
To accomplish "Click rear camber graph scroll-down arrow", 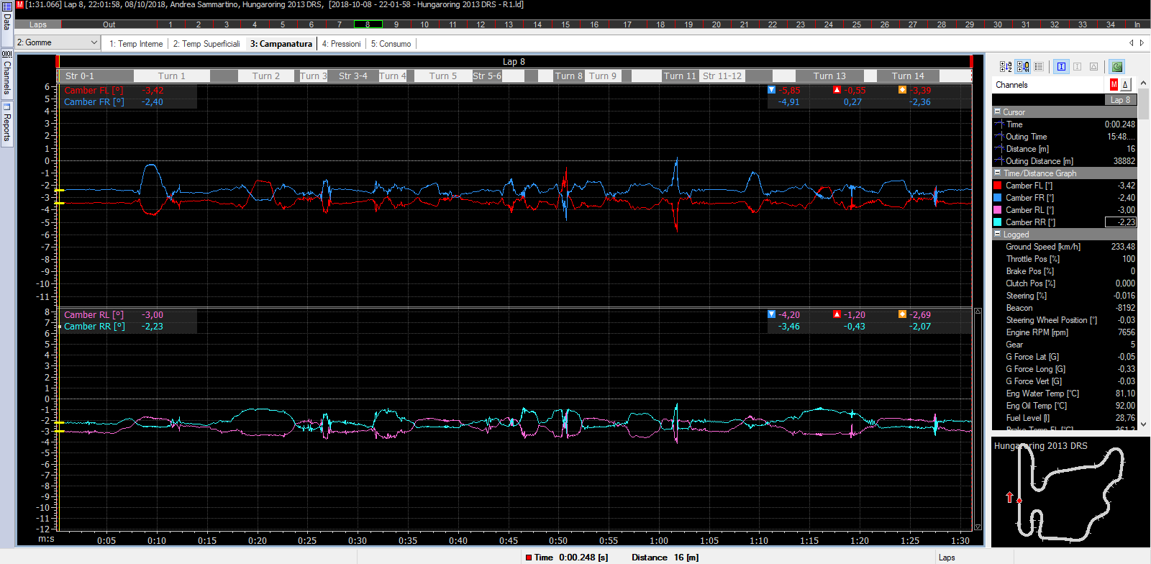I will pyautogui.click(x=978, y=527).
